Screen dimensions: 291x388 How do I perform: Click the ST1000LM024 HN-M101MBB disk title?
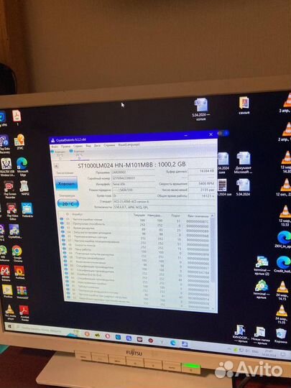(131, 165)
